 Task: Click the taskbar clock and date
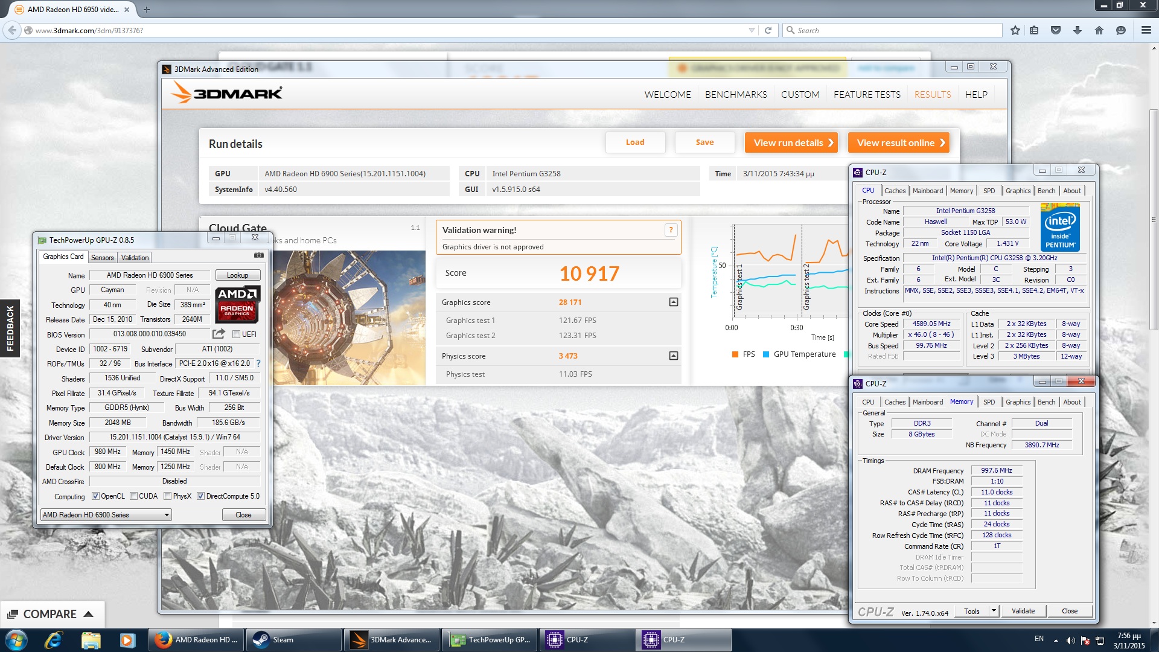click(x=1129, y=641)
